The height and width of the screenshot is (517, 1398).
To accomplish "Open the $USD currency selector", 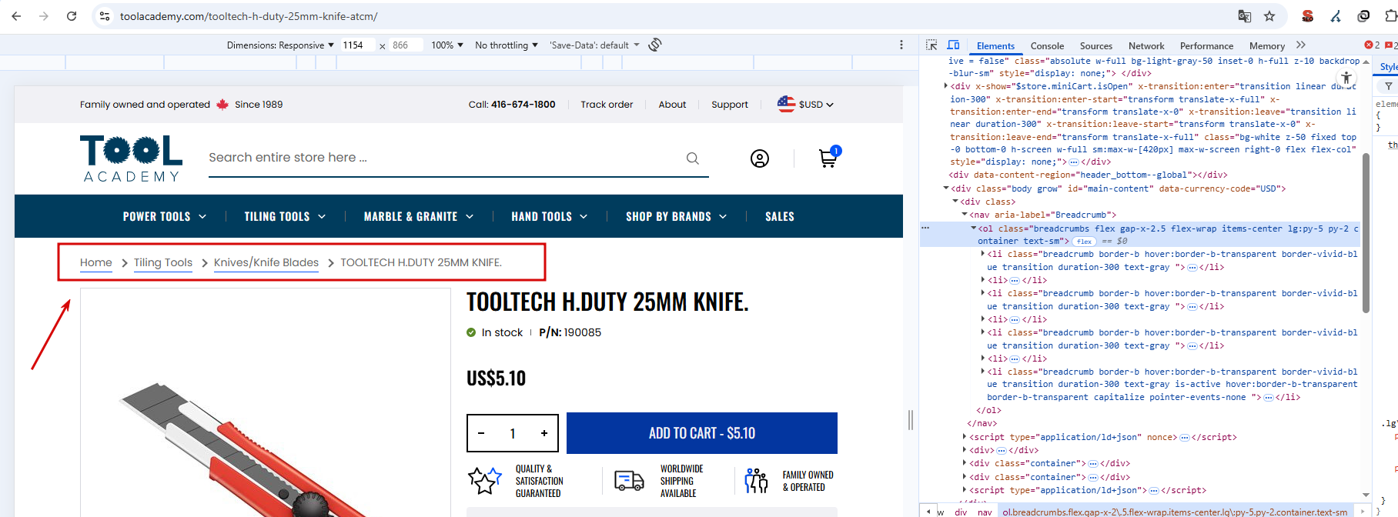I will click(x=805, y=104).
